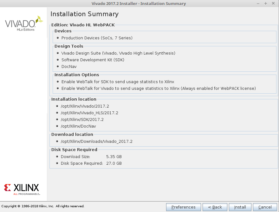Click the Vivado HLx Editions logo
The height and width of the screenshot is (212, 279).
point(24,23)
